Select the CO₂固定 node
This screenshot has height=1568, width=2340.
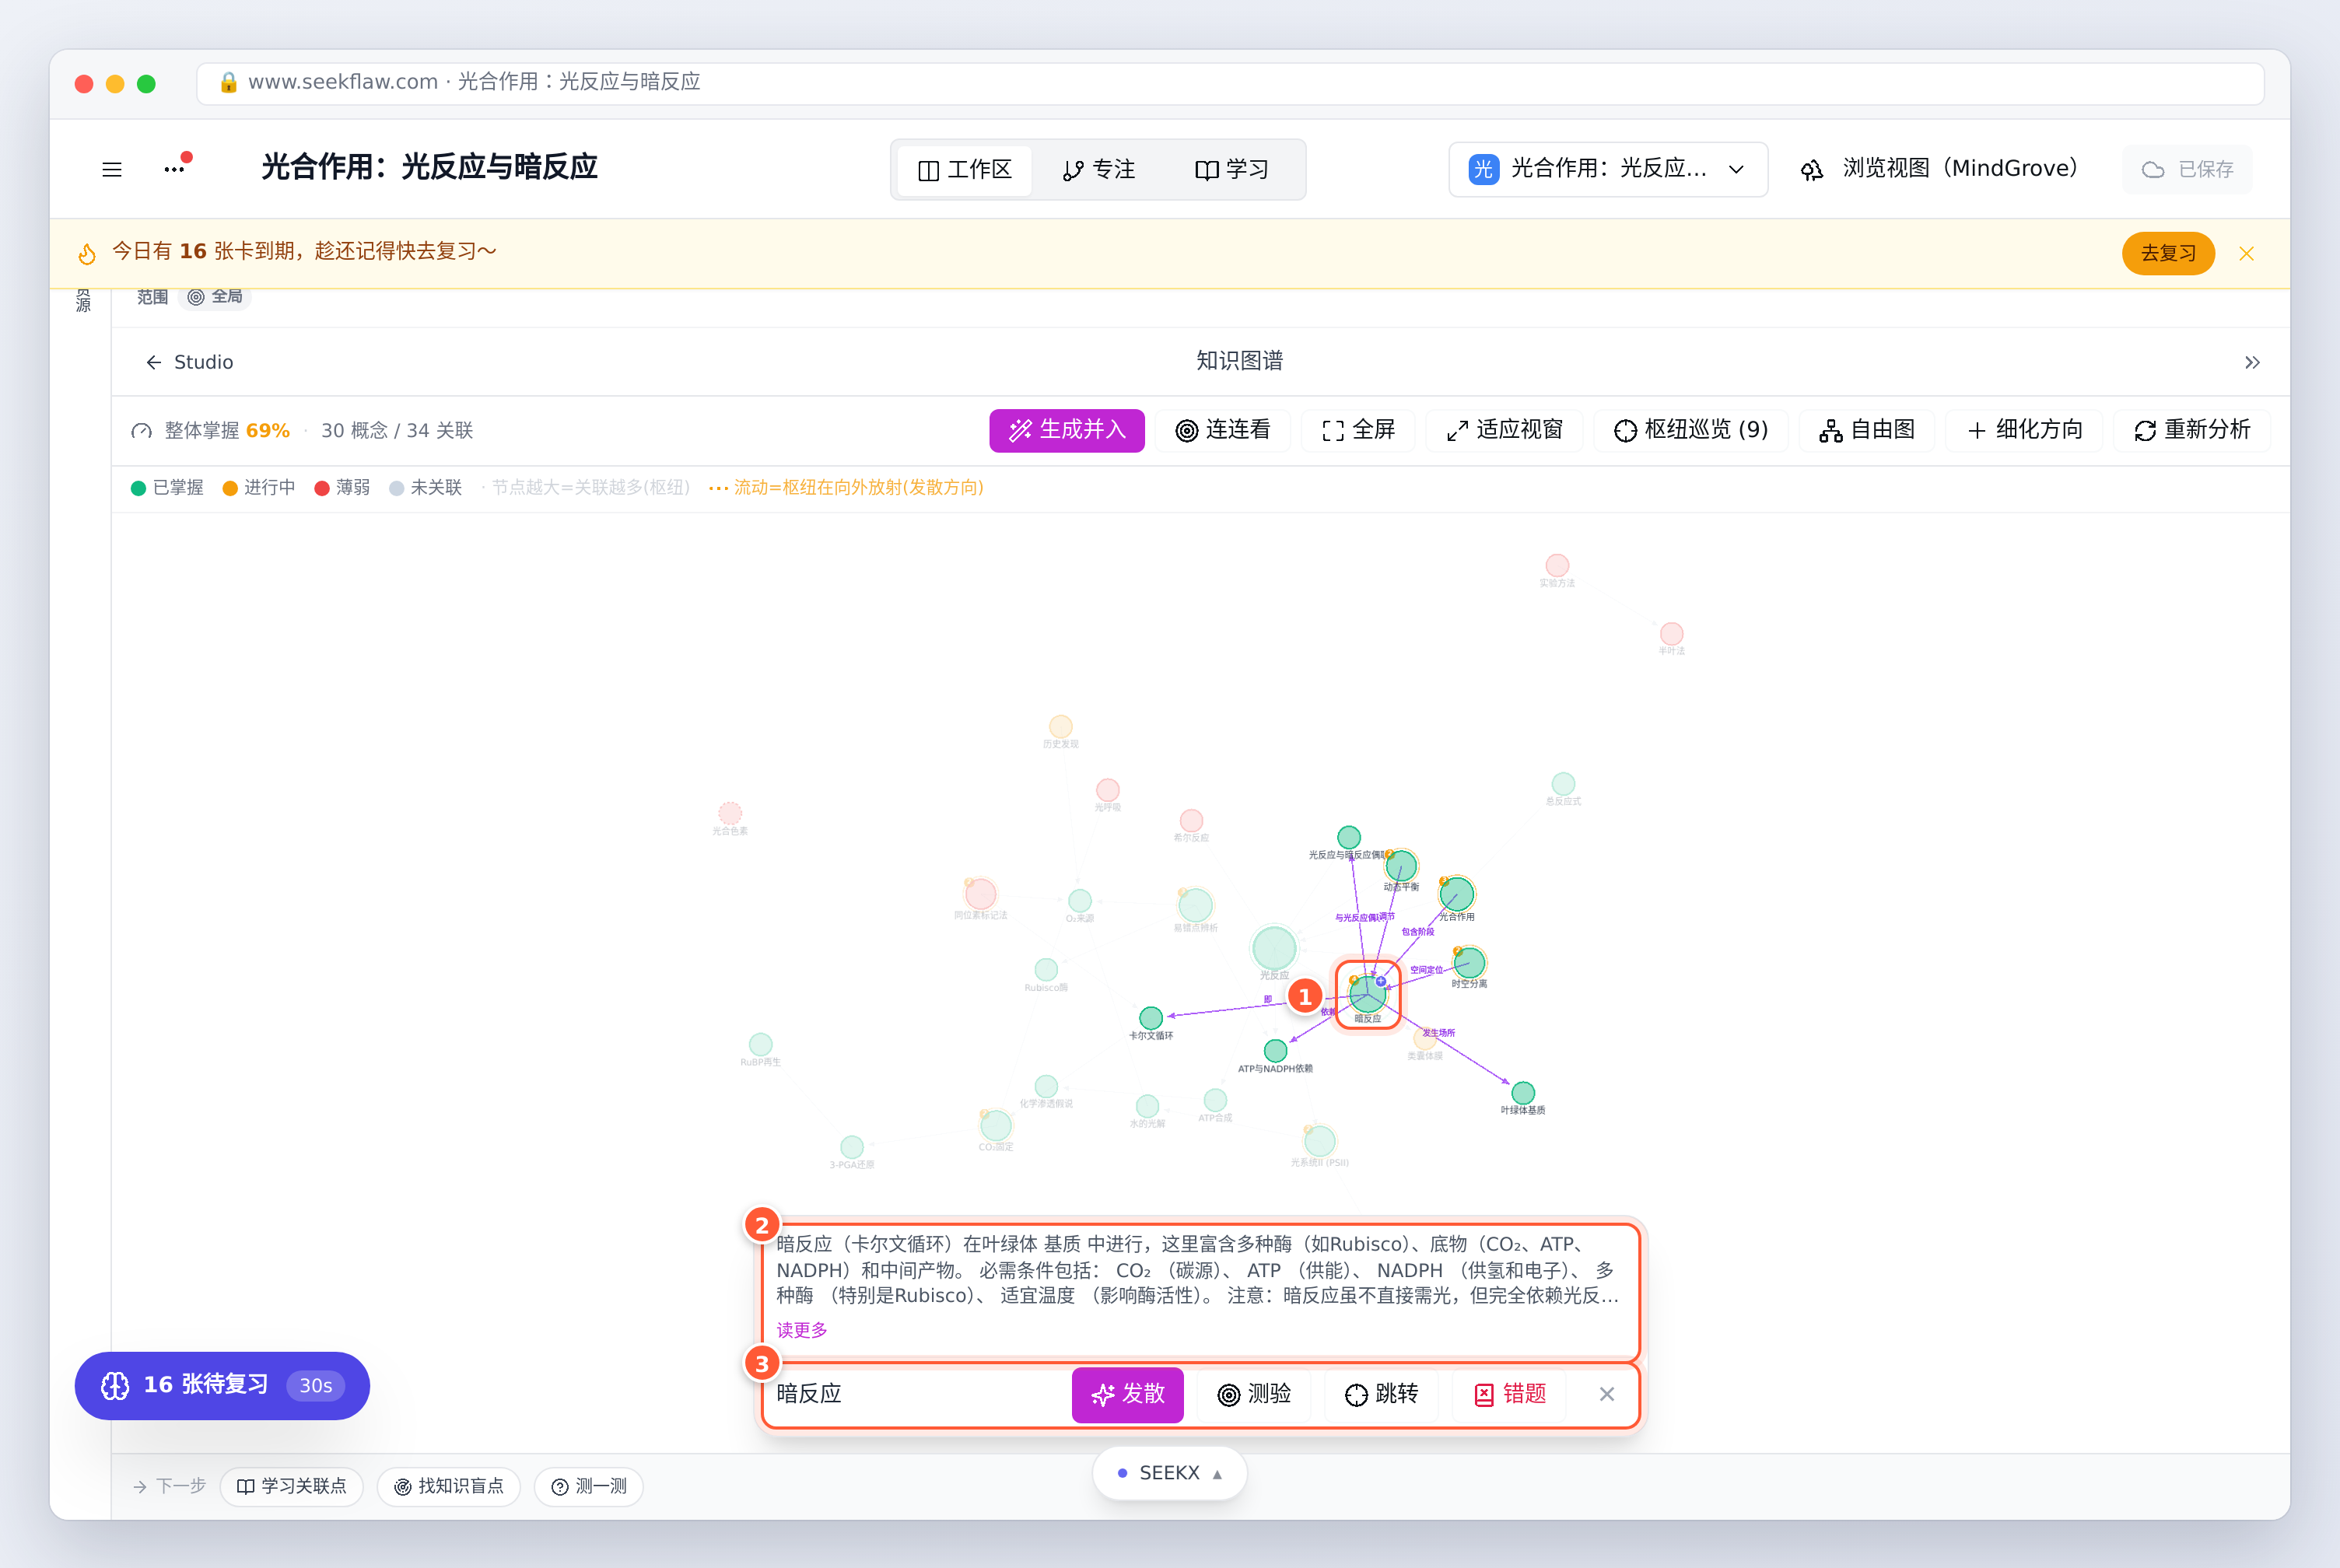995,1125
